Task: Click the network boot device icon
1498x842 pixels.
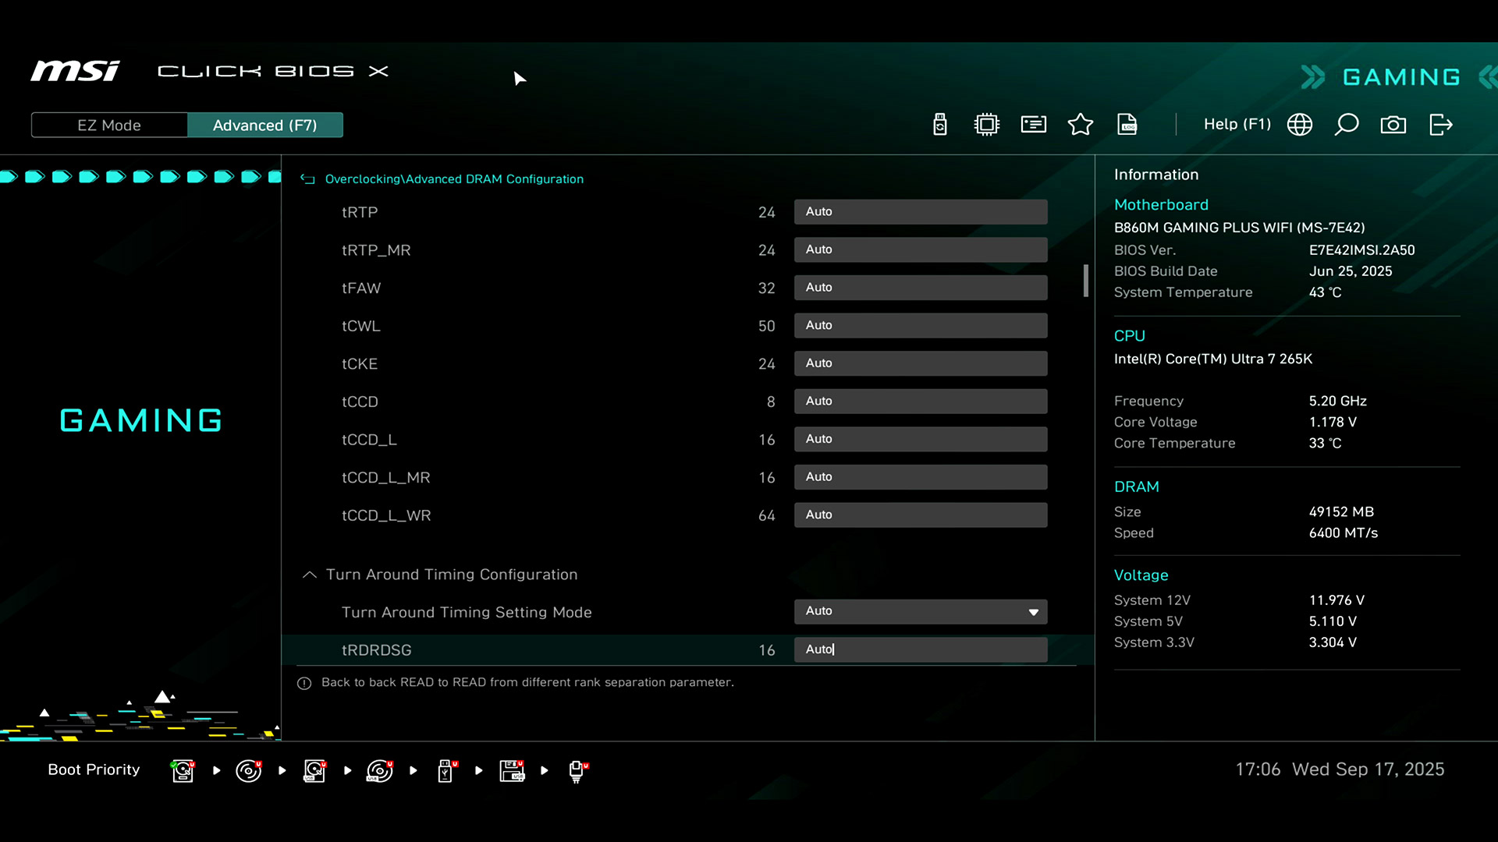Action: pyautogui.click(x=577, y=770)
